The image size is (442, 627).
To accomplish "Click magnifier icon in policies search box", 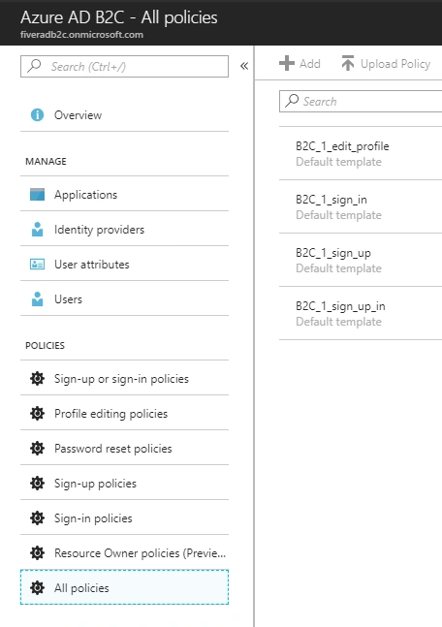I will [x=292, y=101].
